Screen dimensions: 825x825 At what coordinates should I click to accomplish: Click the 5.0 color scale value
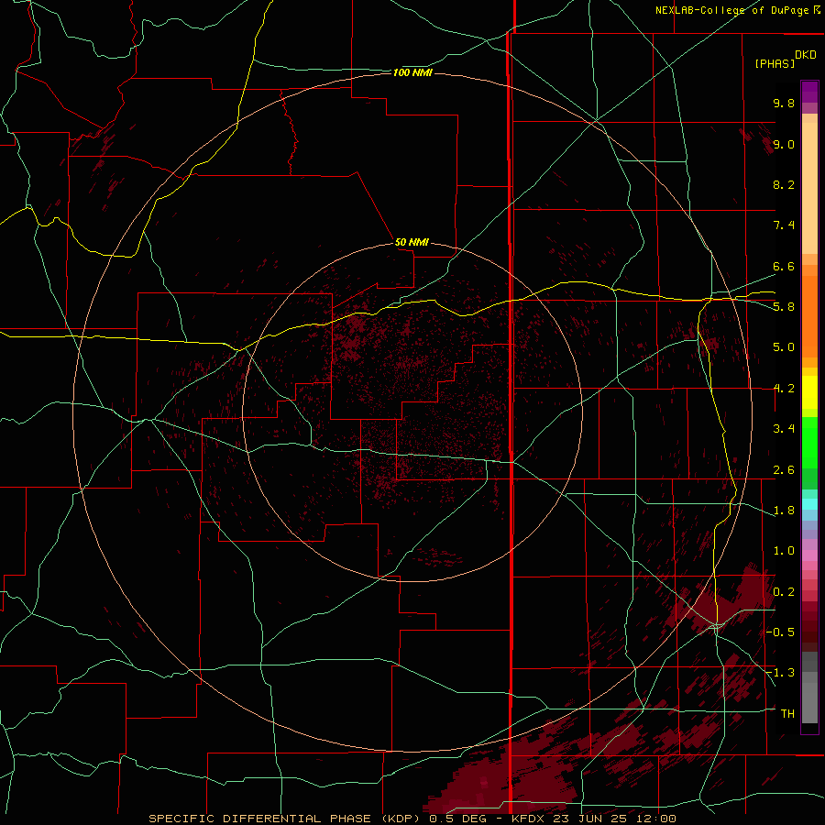pyautogui.click(x=784, y=347)
